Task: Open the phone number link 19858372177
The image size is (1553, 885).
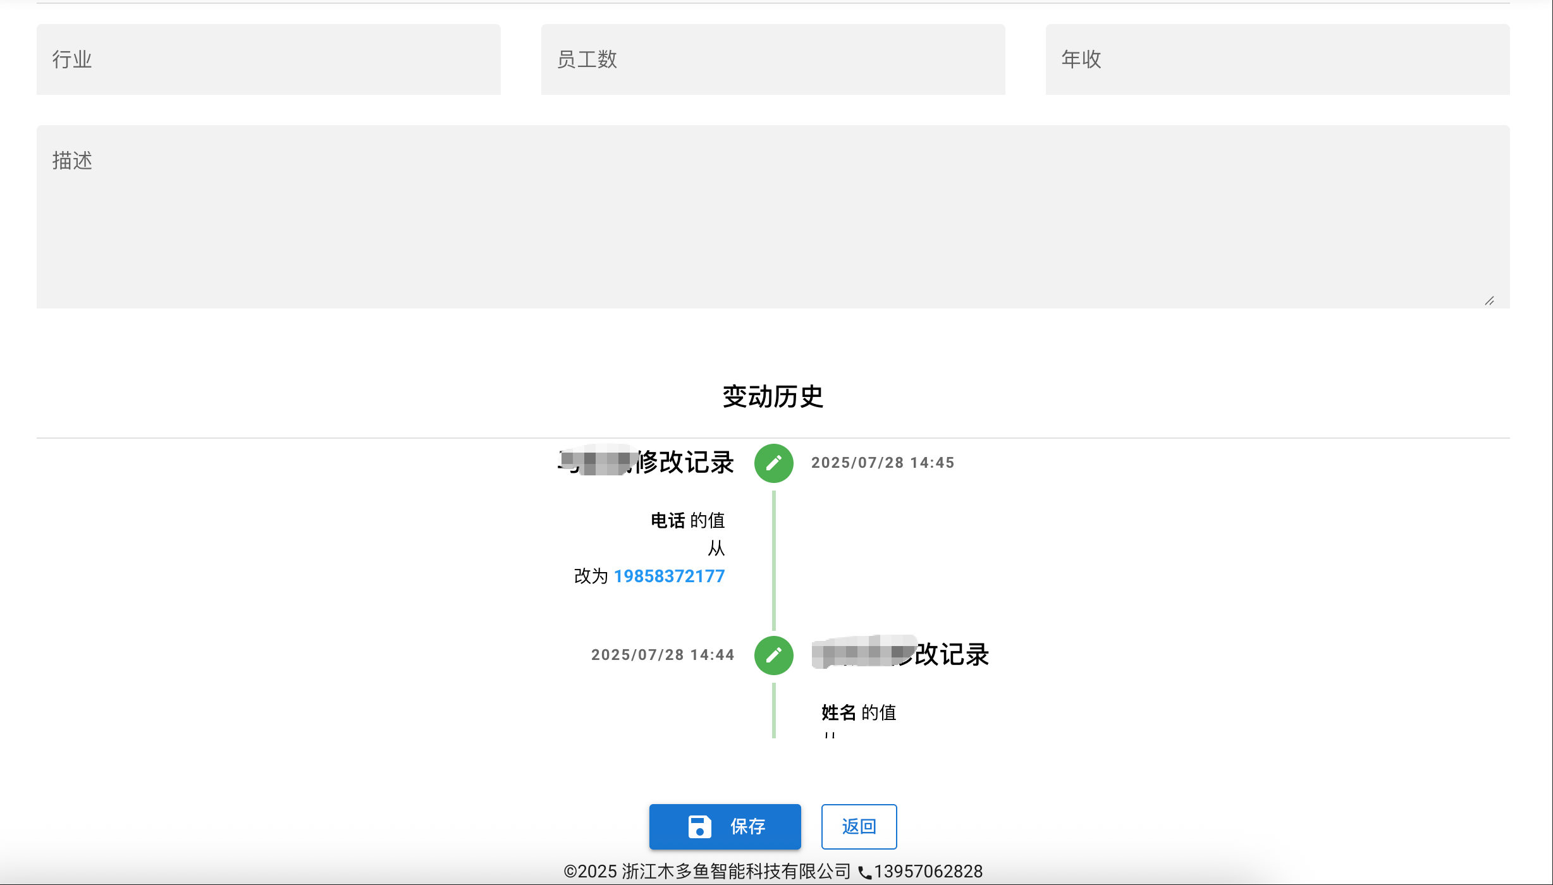Action: tap(669, 577)
